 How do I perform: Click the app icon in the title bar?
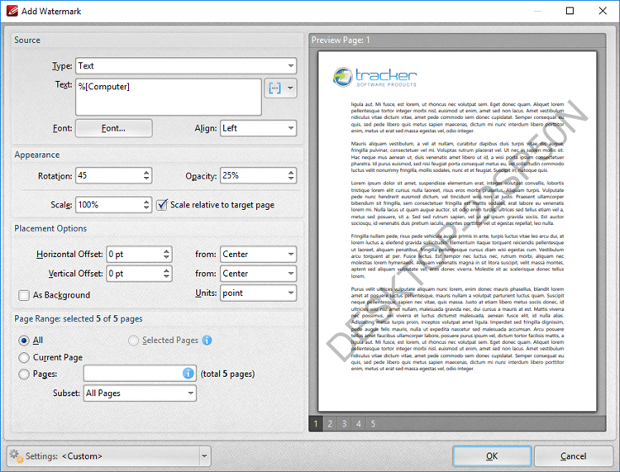click(x=12, y=12)
